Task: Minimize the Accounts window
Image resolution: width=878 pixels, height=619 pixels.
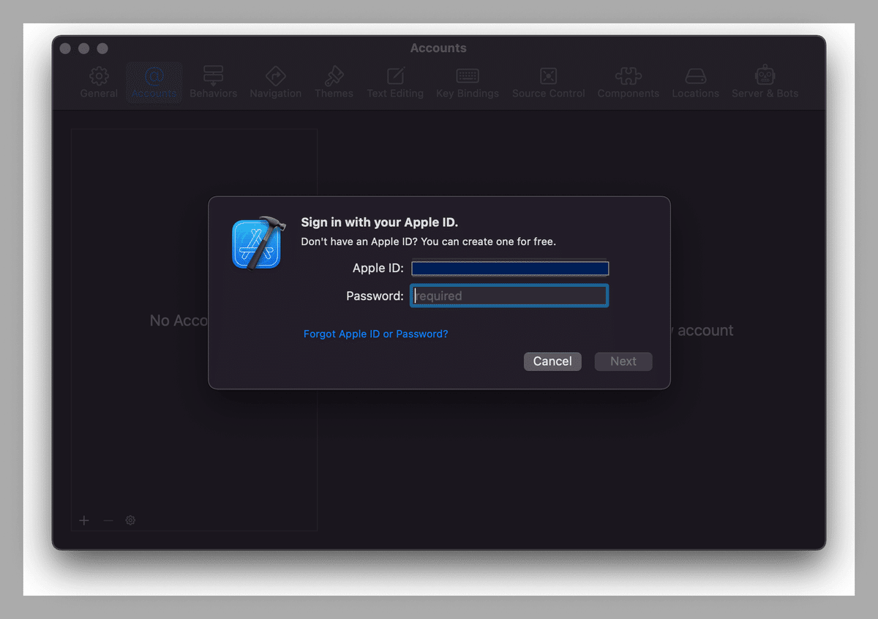Action: click(83, 48)
